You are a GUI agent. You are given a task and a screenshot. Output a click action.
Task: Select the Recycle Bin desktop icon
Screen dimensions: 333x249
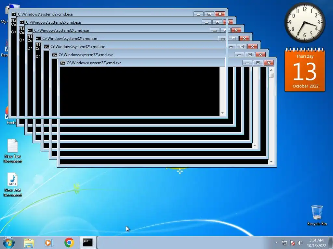point(317,215)
